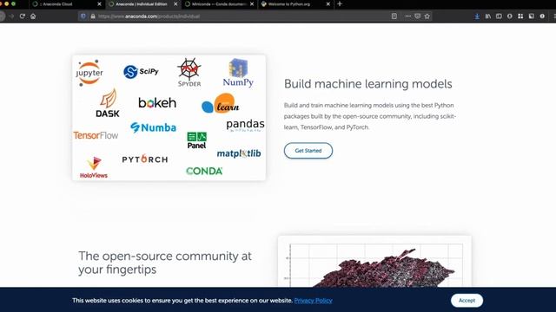Screen dimensions: 556x312
Task: Toggle reader view icon
Action: tap(394, 16)
